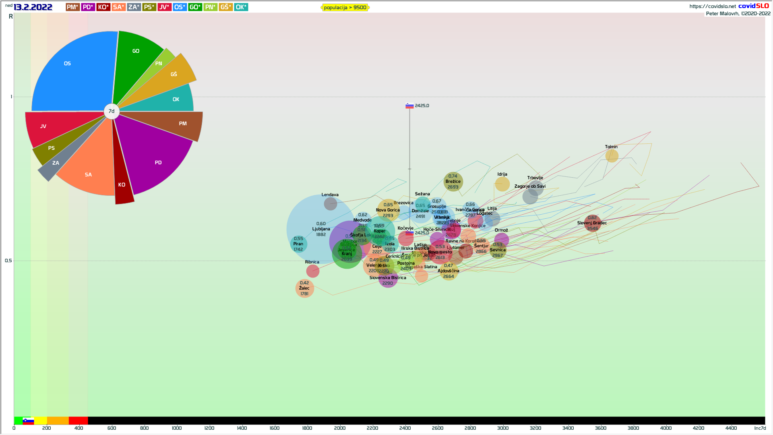The image size is (773, 435).
Task: Click the Žalec bubble
Action: coord(304,288)
